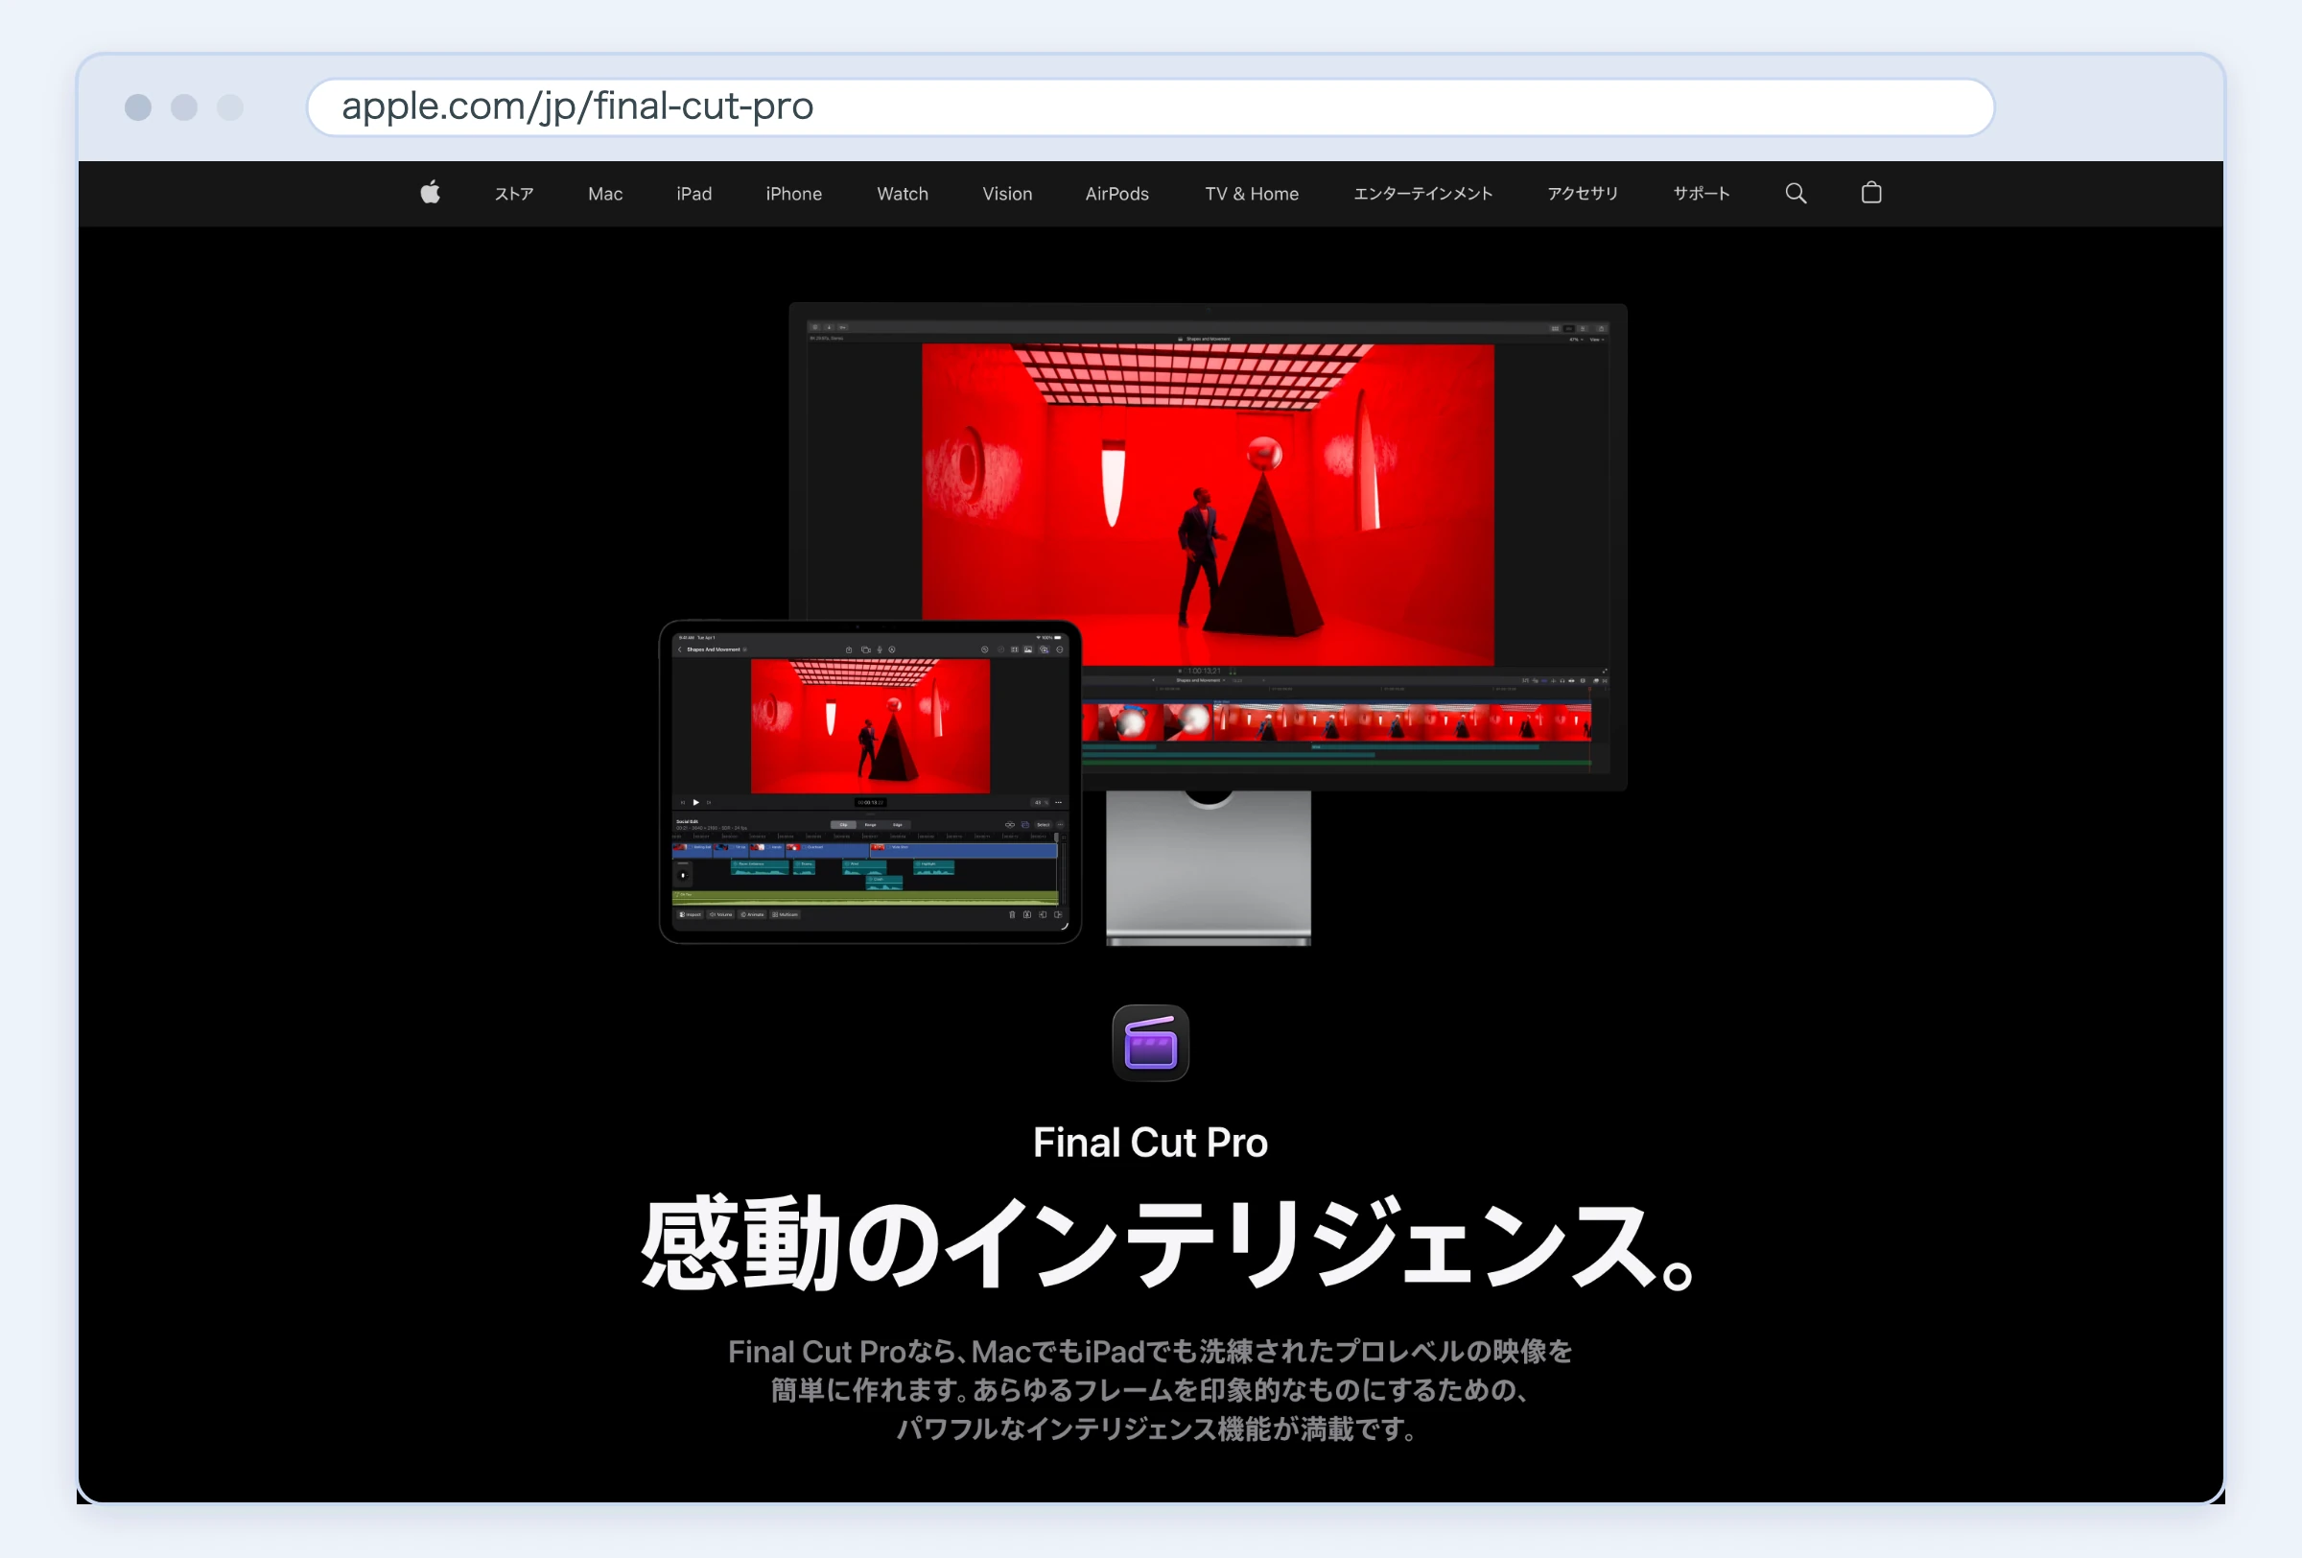Click the browser address bar showing apple.com/jp/final-cut-pro

pos(1150,107)
